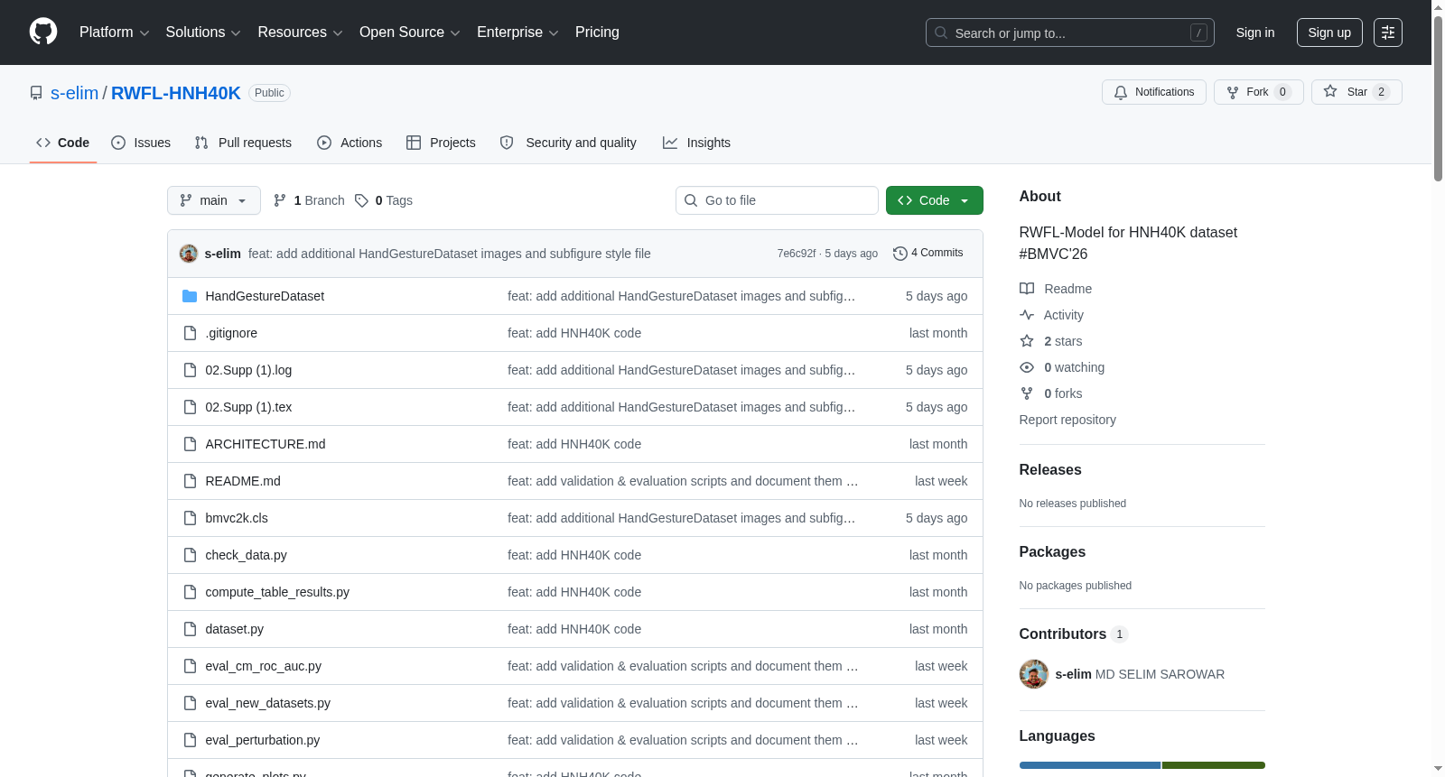Click the file icon next to eval_perturbation.py
Image resolution: width=1445 pixels, height=777 pixels.
click(190, 740)
